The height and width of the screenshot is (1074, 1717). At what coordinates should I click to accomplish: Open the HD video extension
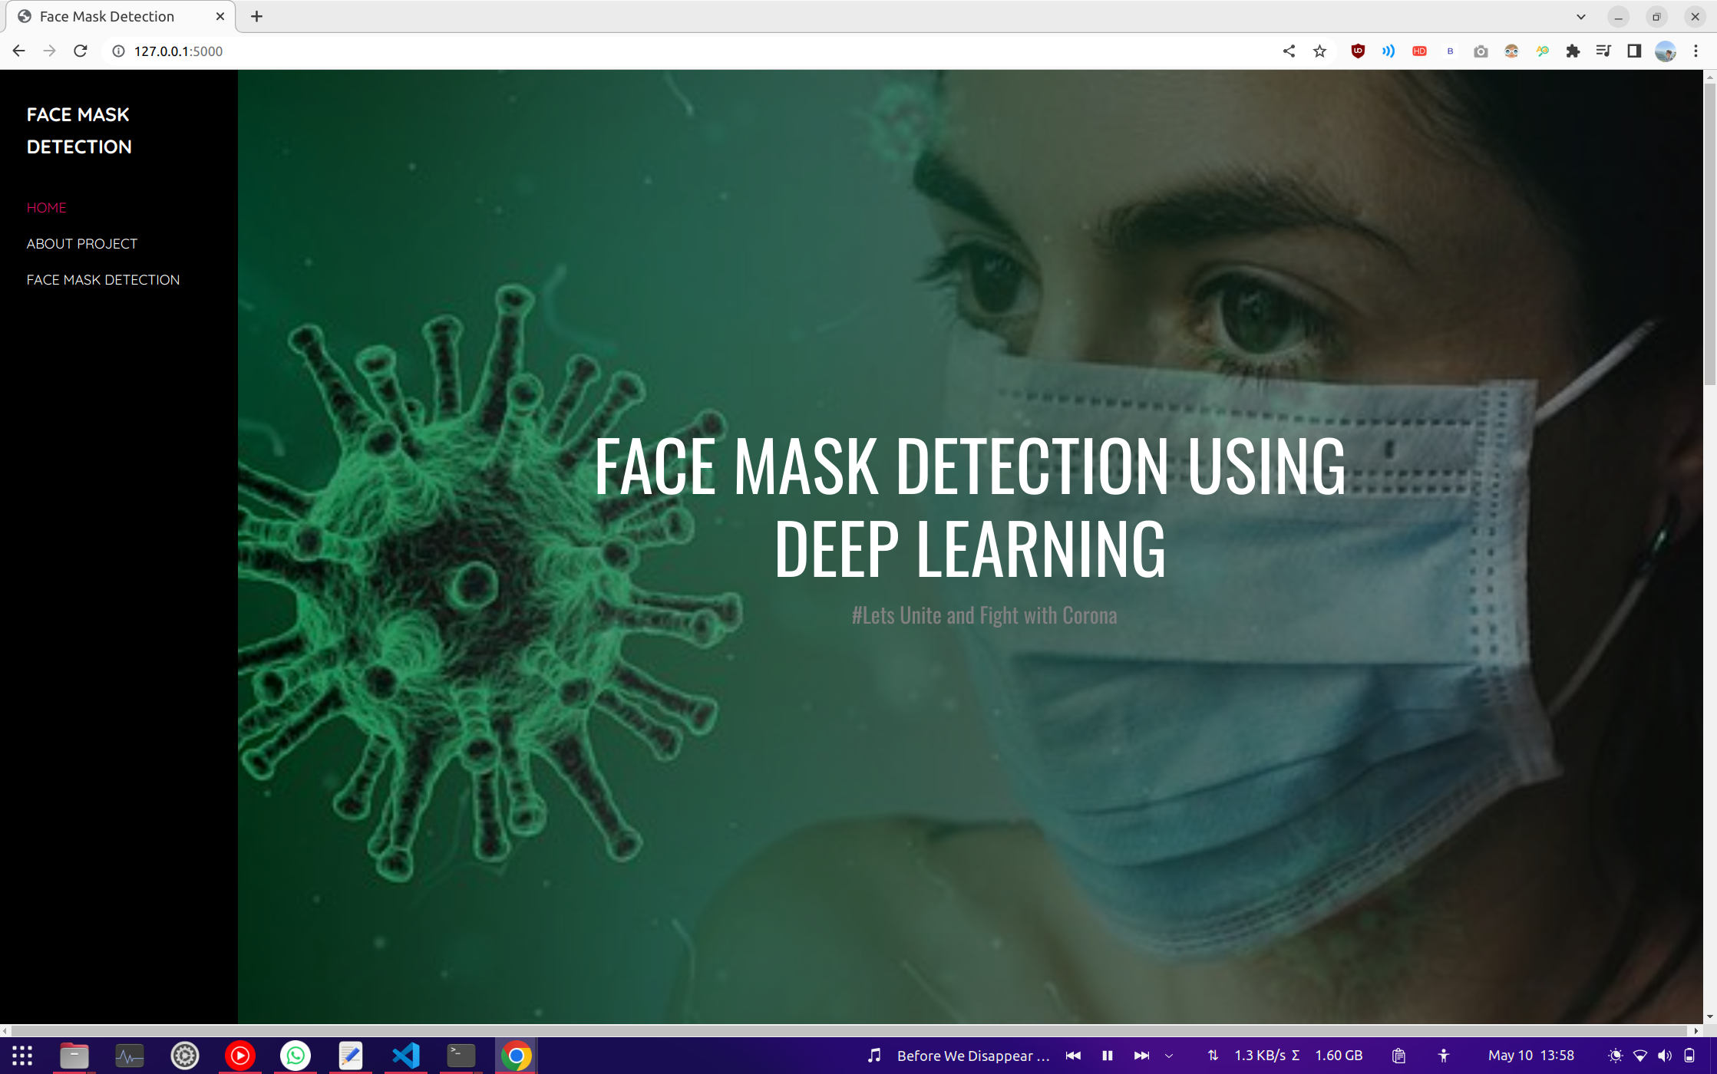click(x=1418, y=51)
